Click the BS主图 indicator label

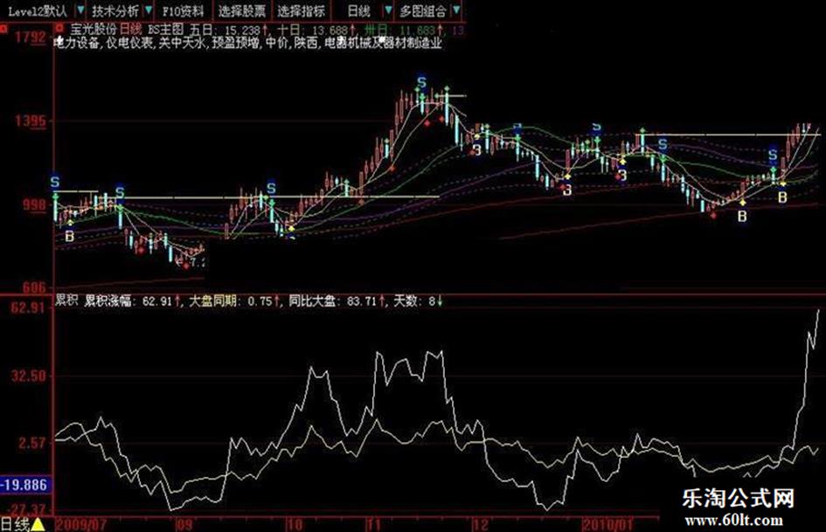tap(165, 29)
